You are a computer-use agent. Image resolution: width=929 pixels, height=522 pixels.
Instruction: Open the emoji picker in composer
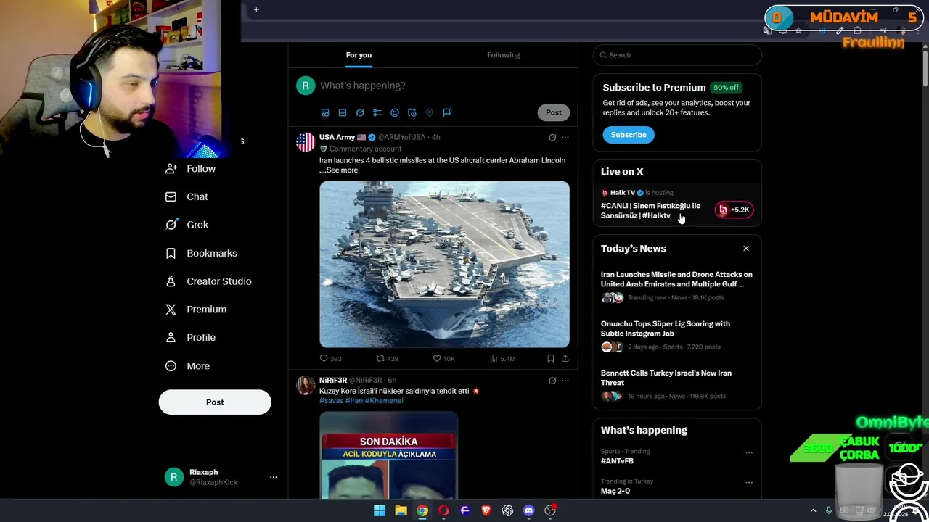tap(395, 112)
